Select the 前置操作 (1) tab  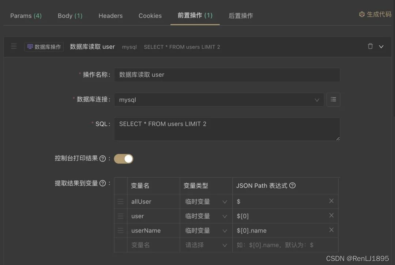195,16
